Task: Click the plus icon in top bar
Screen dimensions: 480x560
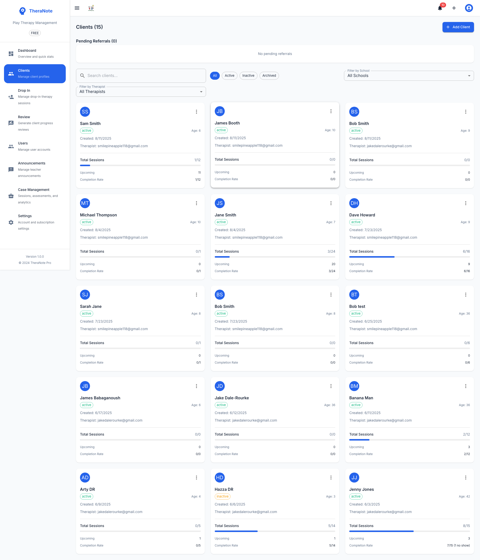Action: tap(454, 8)
